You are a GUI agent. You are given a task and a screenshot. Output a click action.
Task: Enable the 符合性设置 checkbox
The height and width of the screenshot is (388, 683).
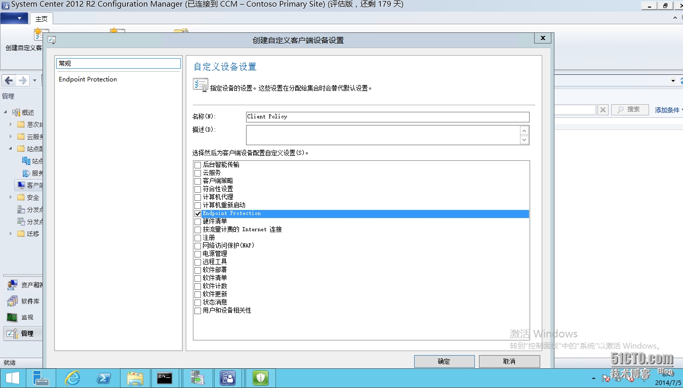[198, 189]
